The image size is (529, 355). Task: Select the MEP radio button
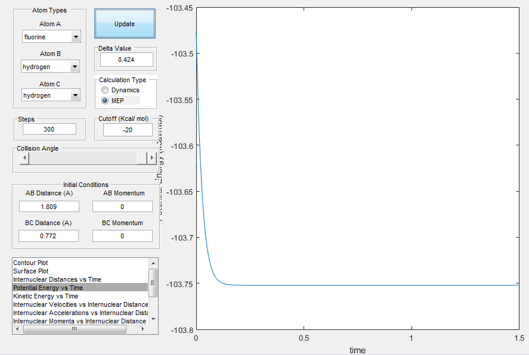[105, 101]
